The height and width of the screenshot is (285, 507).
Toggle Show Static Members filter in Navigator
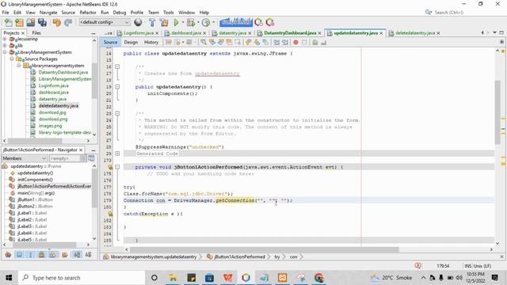30,255
